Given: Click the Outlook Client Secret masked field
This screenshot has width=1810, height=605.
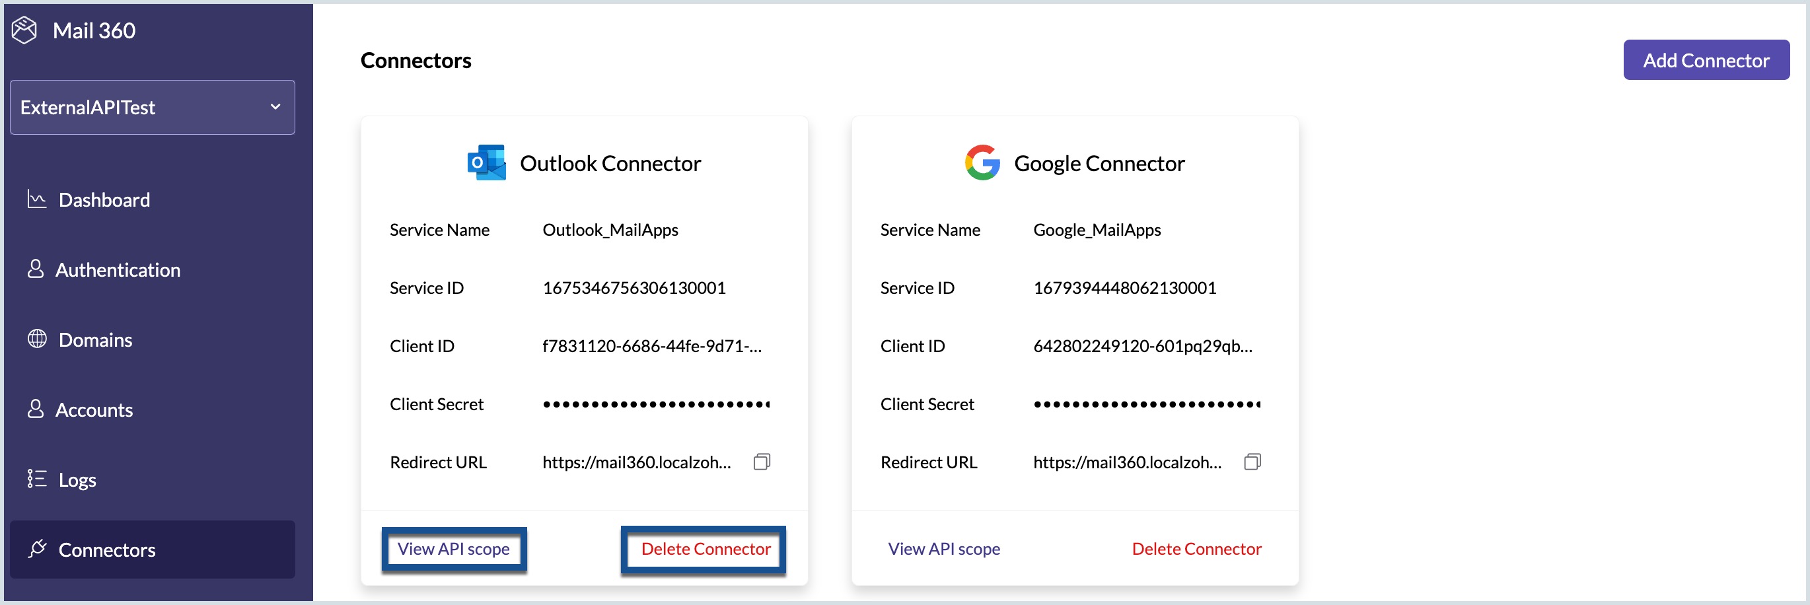Looking at the screenshot, I should tap(655, 404).
